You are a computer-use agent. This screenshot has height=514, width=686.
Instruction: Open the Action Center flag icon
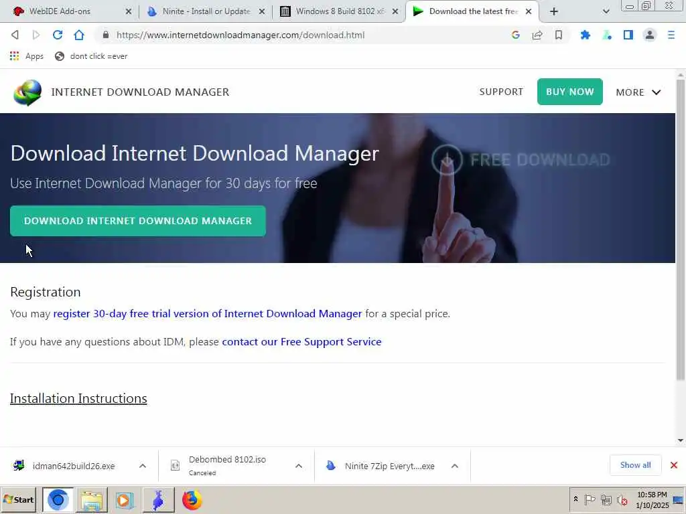coord(590,499)
